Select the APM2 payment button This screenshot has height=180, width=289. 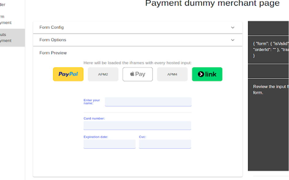click(x=103, y=74)
